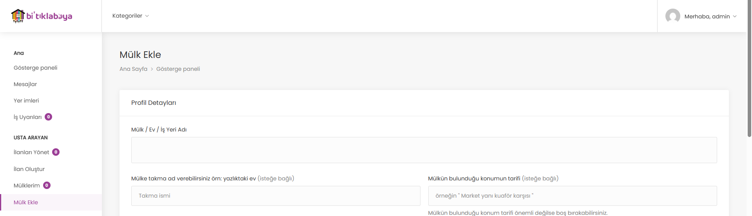
Task: Open Gösterge paneli in the sidebar
Action: pos(36,68)
